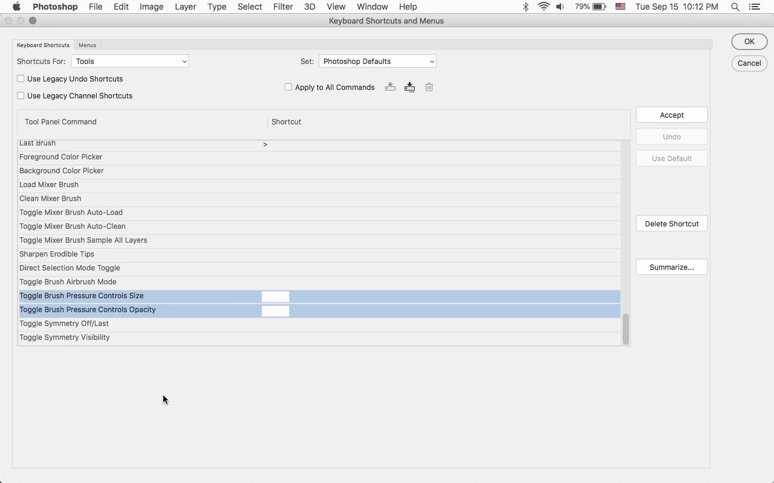
Task: Enable Use Legacy Undo Shortcuts checkbox
Action: (21, 78)
